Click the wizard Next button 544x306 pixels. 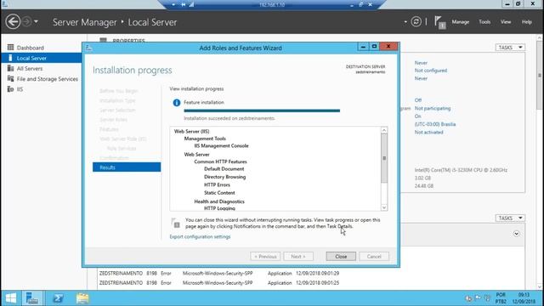pyautogui.click(x=298, y=257)
